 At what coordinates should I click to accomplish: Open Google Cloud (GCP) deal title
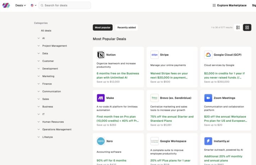(x=228, y=55)
